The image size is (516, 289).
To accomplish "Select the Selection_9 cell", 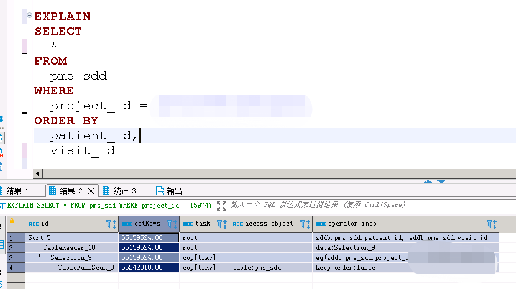I will [x=71, y=257].
